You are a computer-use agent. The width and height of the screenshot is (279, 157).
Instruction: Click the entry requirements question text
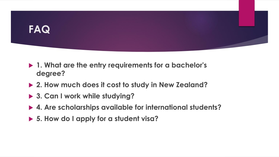[122, 69]
